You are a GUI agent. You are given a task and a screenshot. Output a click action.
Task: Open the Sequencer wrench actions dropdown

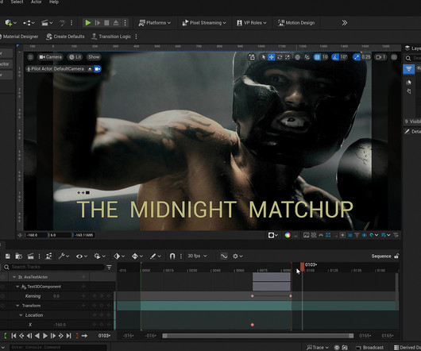64,256
